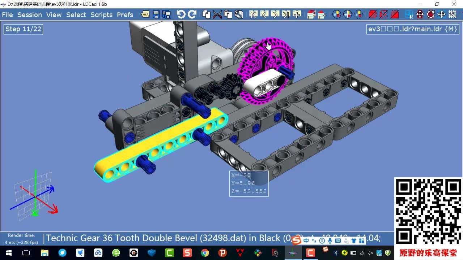
Task: Click the Step 11/22 indicator
Action: 23,29
